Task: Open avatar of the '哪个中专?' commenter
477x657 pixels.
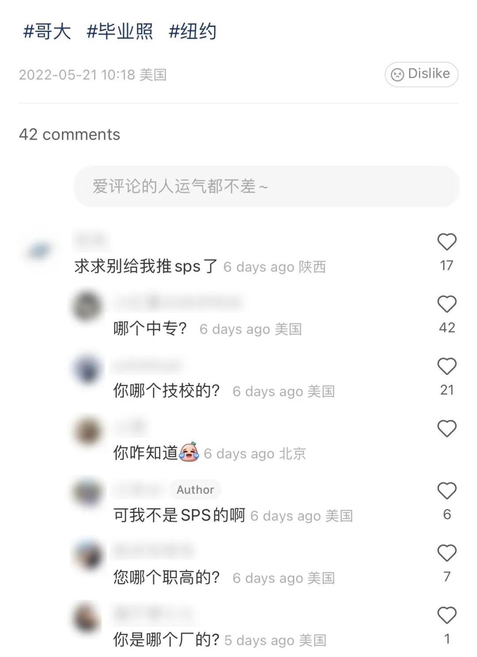Action: (x=87, y=305)
